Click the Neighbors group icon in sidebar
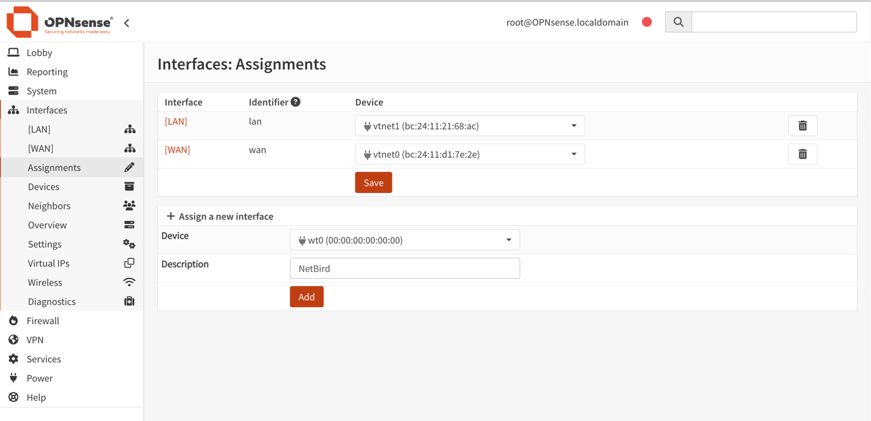This screenshot has height=421, width=871. coord(129,205)
